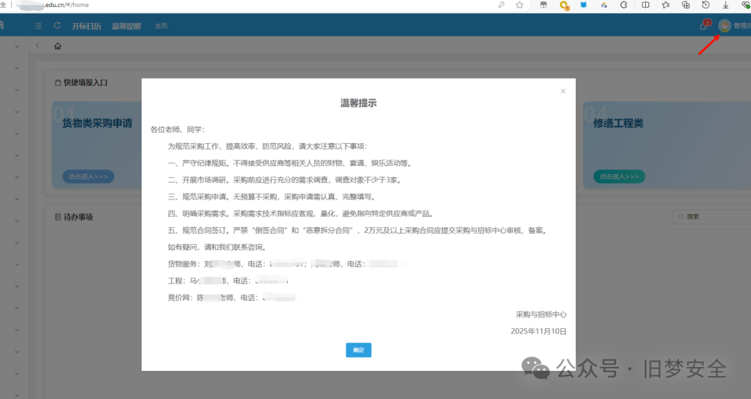Click the 工程 contact line

coord(228,281)
